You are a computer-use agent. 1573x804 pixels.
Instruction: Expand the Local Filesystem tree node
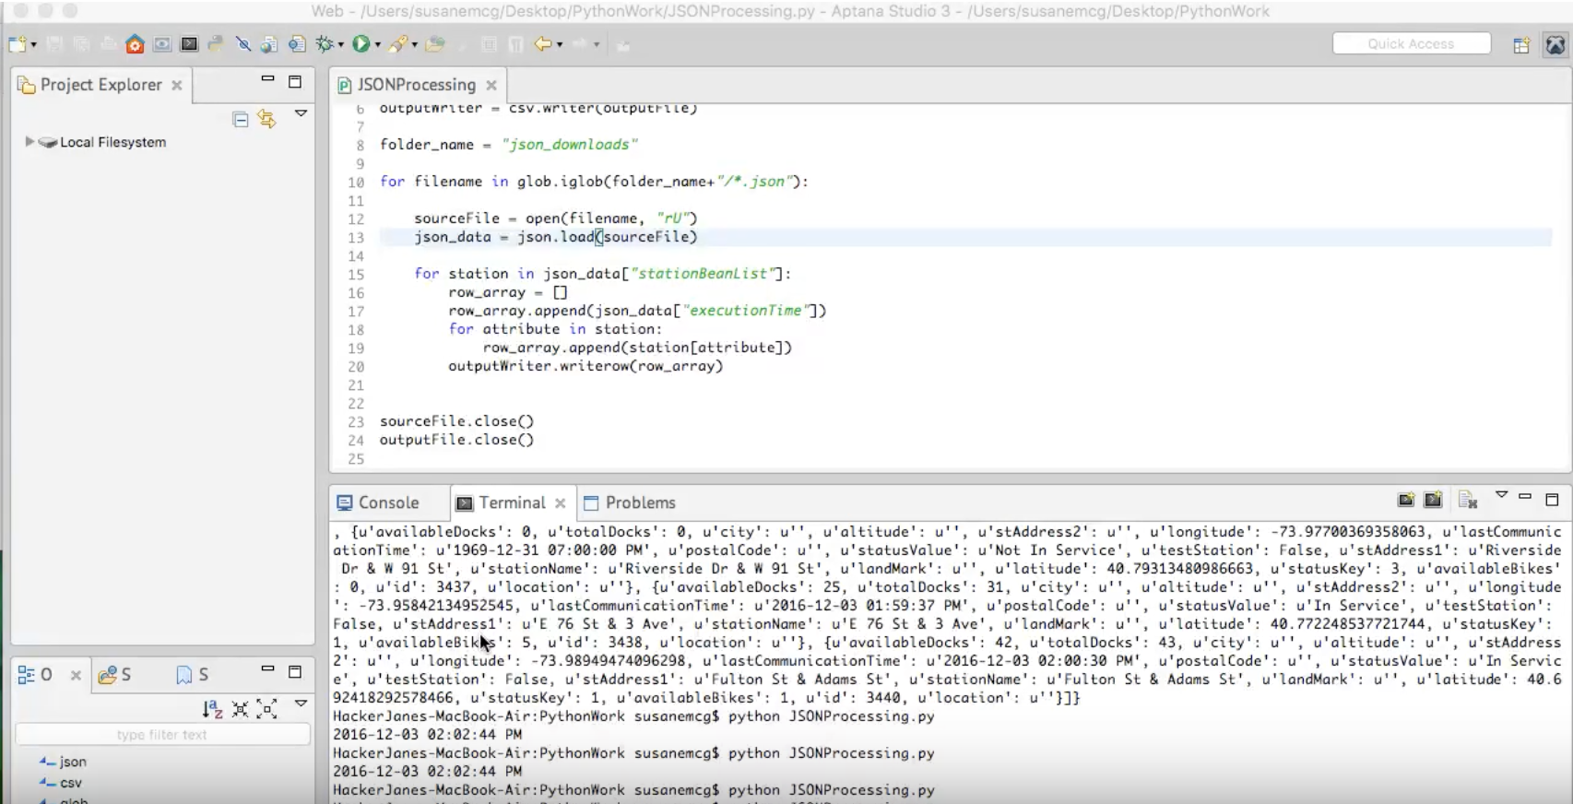[x=30, y=142]
